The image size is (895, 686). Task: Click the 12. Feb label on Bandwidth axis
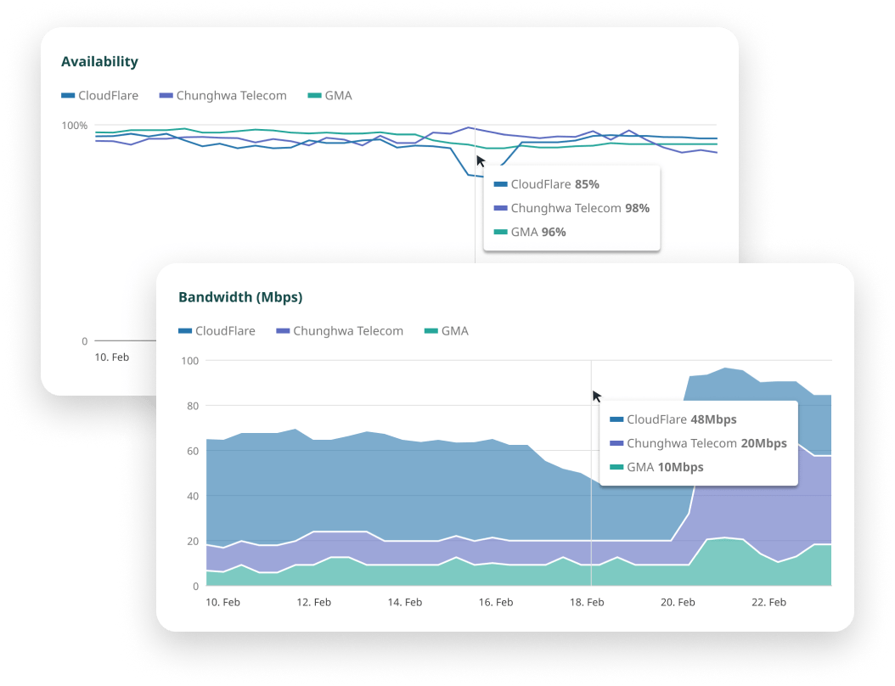tap(314, 602)
